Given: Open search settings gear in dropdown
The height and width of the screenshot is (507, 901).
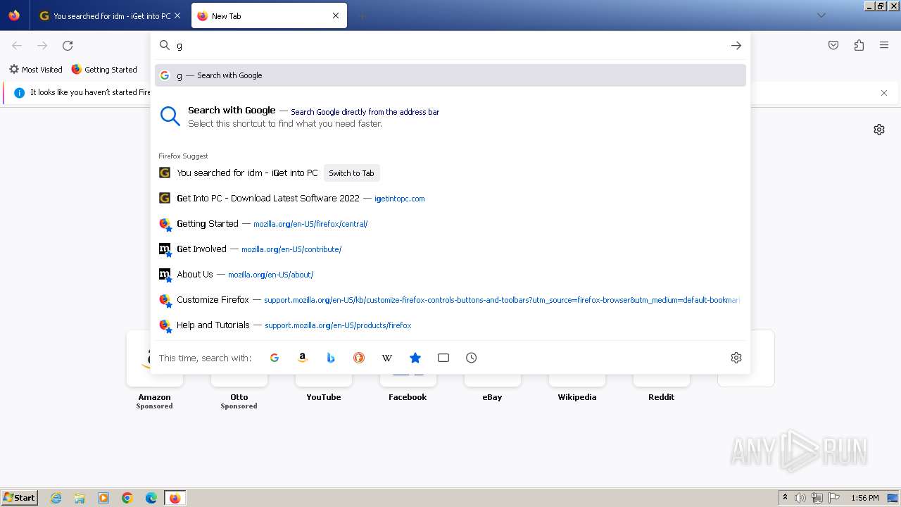Looking at the screenshot, I should tap(736, 358).
